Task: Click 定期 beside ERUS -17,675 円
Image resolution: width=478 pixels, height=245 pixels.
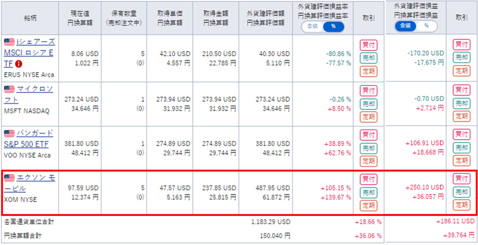Action: 461,71
